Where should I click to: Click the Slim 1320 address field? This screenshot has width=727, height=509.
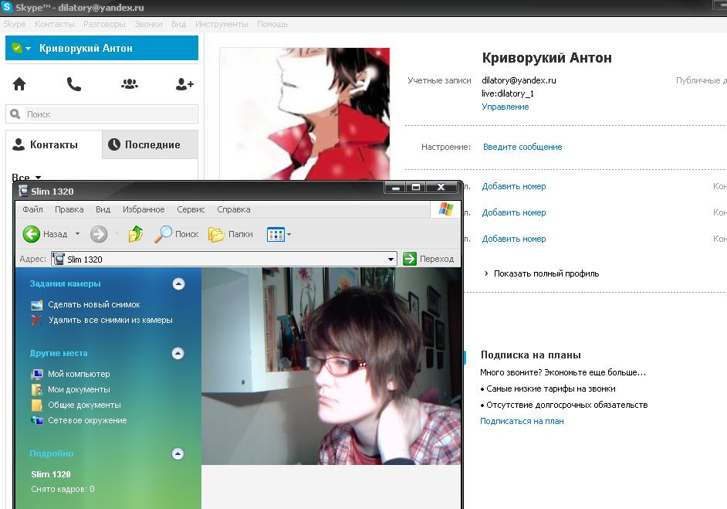(x=224, y=259)
